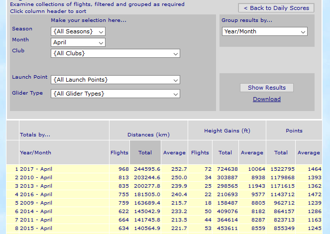This screenshot has height=234, width=330.
Task: Sort by the Year/Month column header
Action: coord(35,153)
